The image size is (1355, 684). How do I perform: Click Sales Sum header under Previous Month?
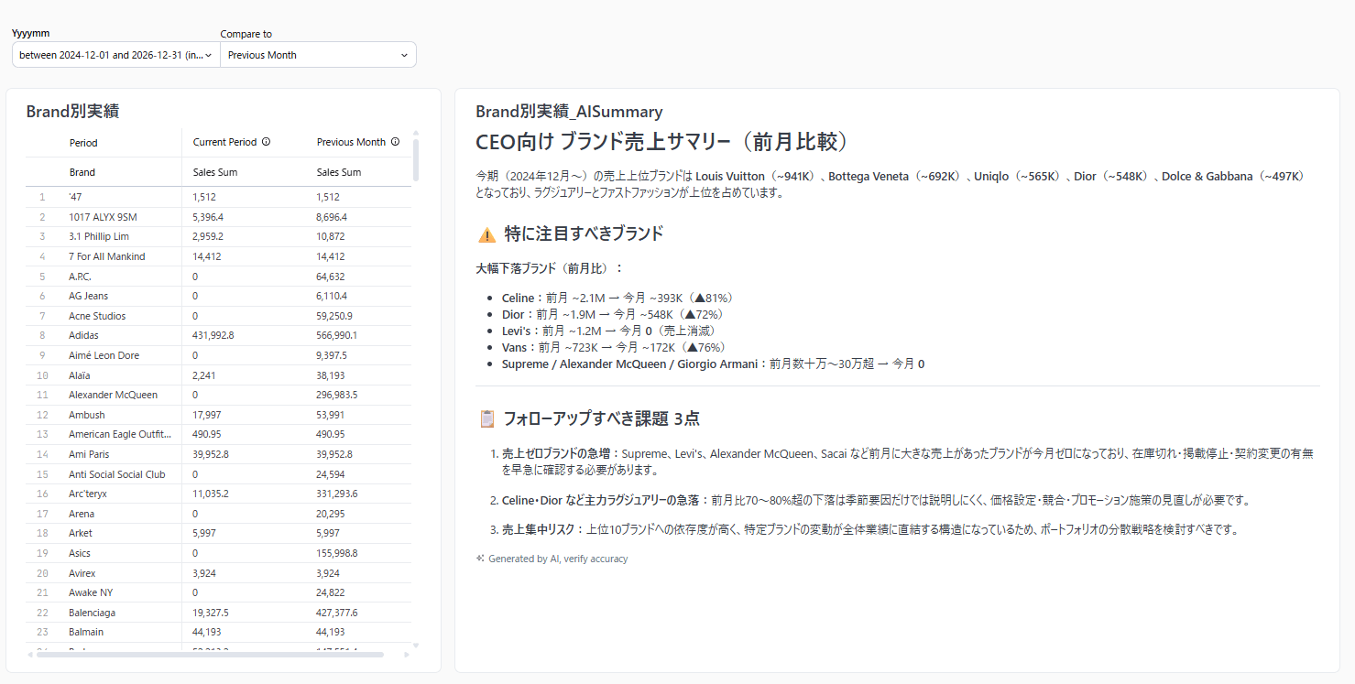[339, 172]
